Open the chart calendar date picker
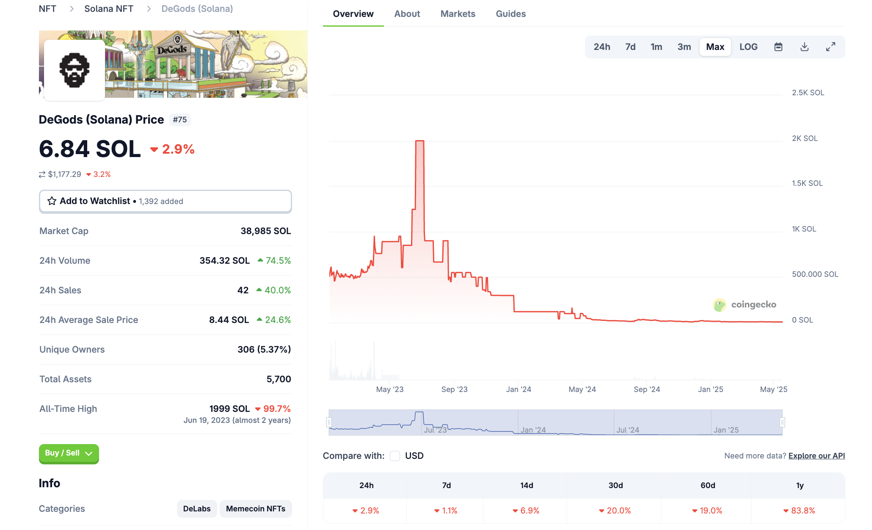872x530 pixels. [778, 47]
